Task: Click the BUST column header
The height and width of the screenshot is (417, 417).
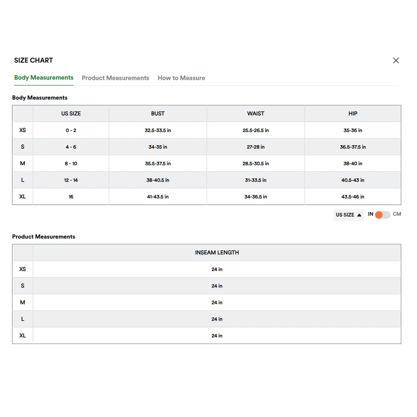Action: (158, 113)
